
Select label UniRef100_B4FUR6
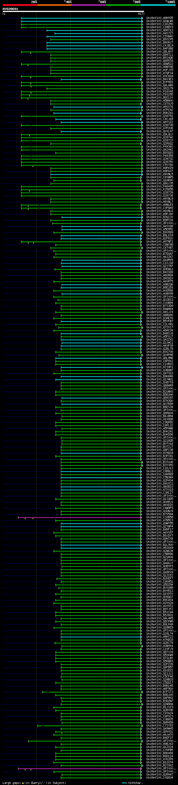tap(160, 48)
